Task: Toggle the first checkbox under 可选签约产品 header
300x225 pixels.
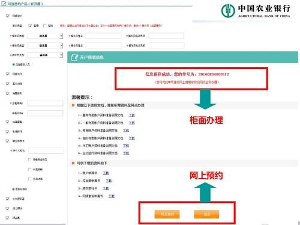Action: tap(8, 16)
